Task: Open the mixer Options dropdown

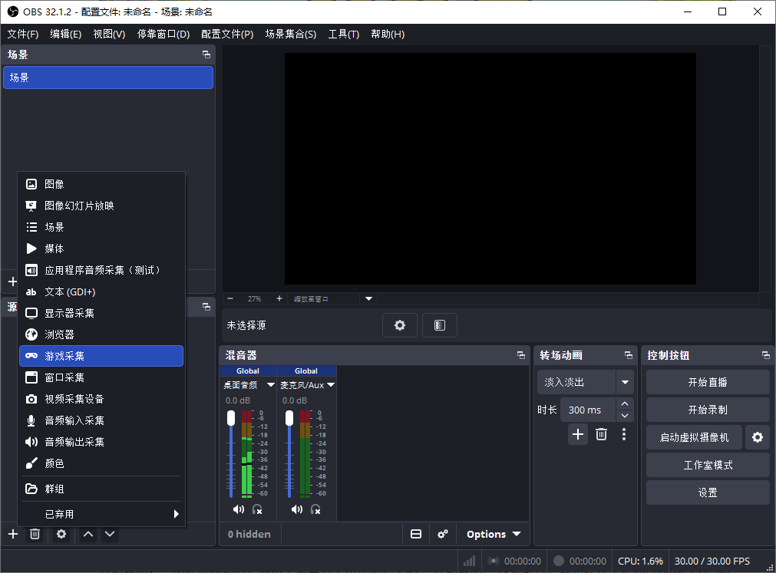Action: coord(494,534)
